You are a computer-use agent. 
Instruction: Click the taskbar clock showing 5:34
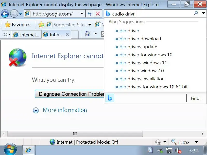pyautogui.click(x=193, y=151)
